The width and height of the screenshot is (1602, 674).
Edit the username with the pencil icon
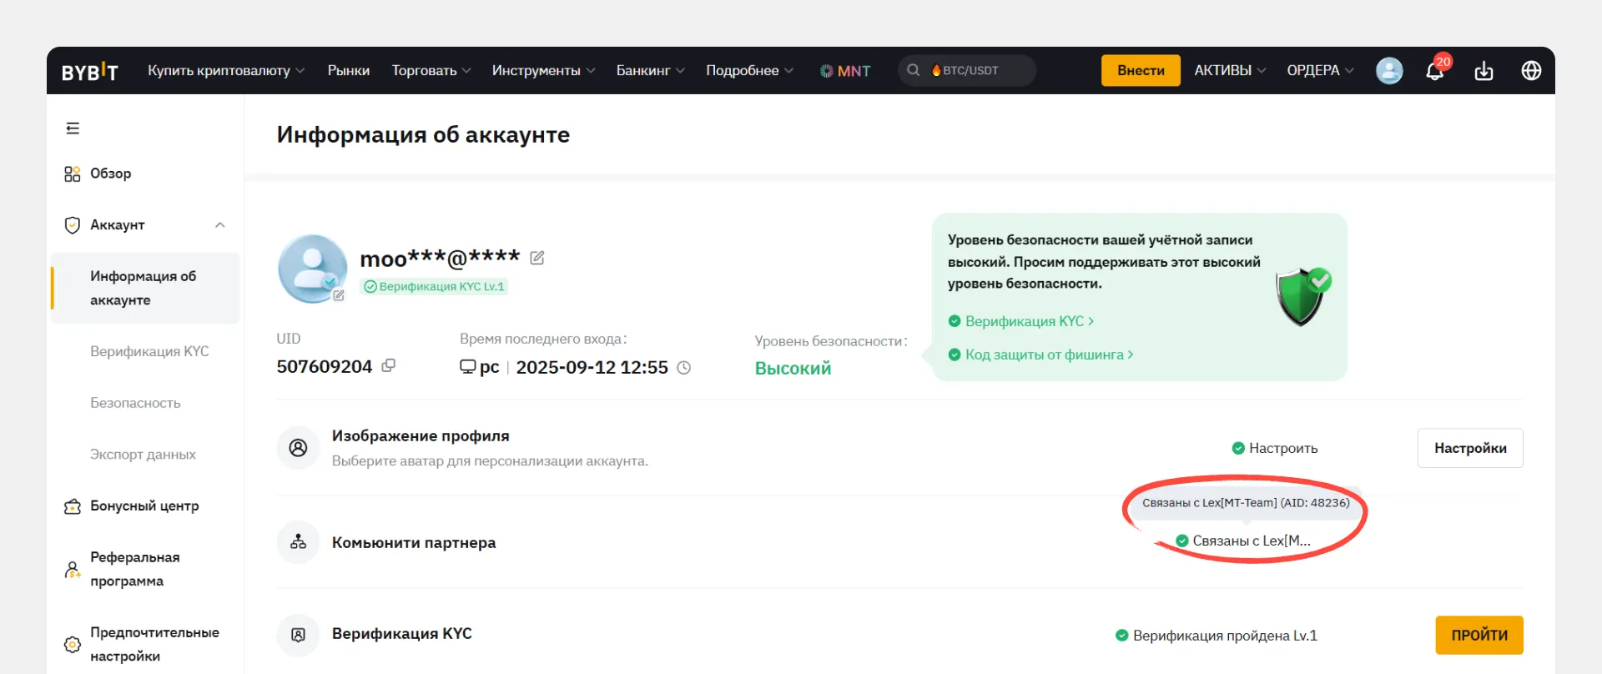tap(537, 259)
